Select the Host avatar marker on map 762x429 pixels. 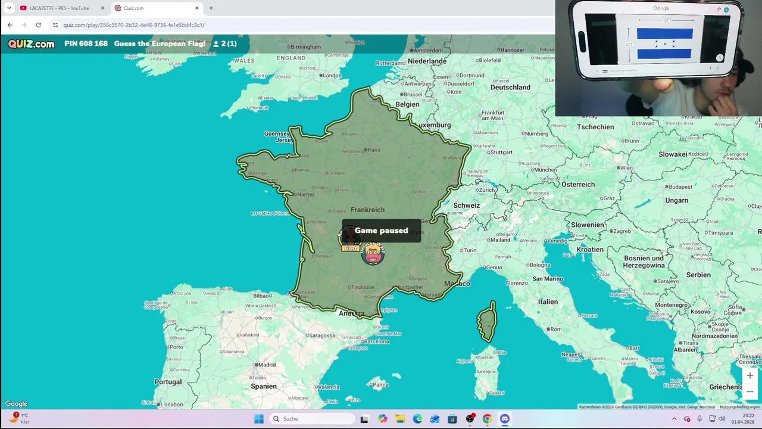(x=350, y=240)
